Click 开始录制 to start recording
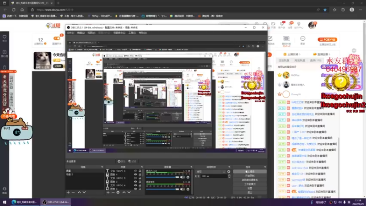 (250, 176)
